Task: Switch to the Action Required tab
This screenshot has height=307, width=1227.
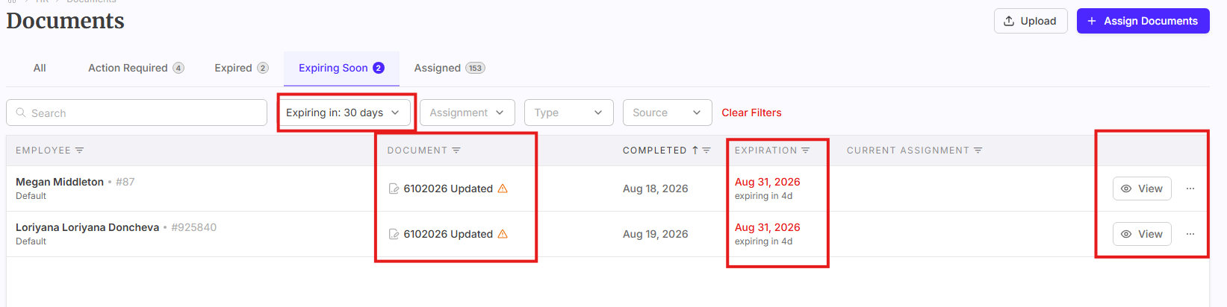Action: [136, 68]
